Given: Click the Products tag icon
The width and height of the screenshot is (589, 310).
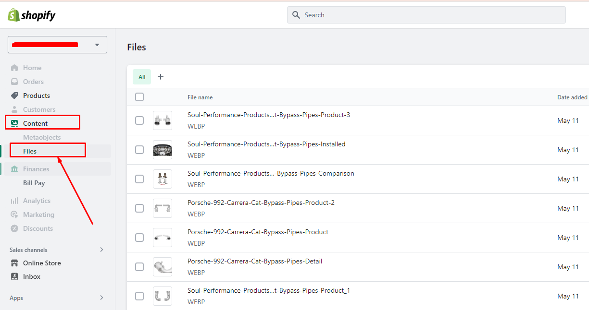Looking at the screenshot, I should click(x=14, y=95).
